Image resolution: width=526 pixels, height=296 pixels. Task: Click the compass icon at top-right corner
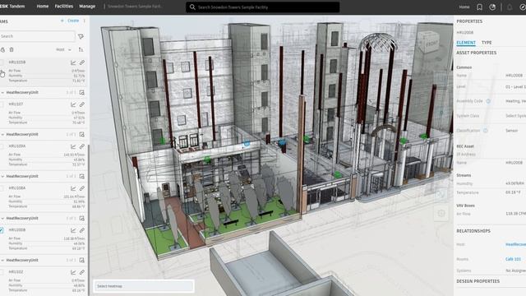pyautogui.click(x=523, y=7)
